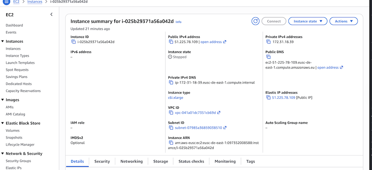The height and width of the screenshot is (170, 372).
Task: Go to Dashboard in the sidebar
Action: click(x=14, y=25)
